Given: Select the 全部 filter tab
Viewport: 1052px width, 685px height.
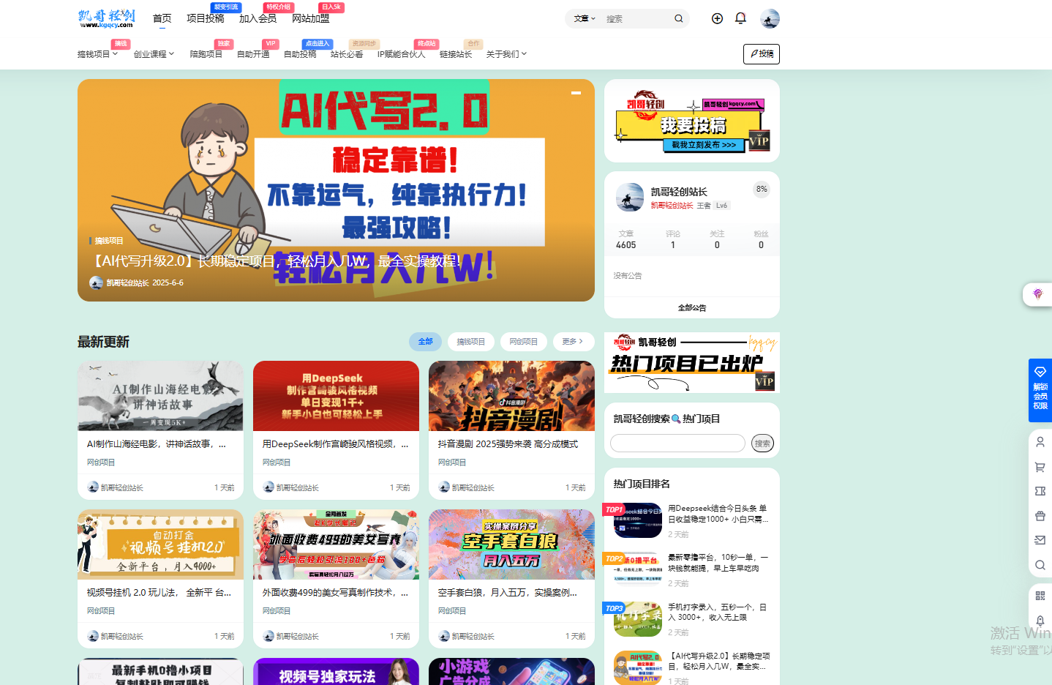Looking at the screenshot, I should click(x=425, y=342).
